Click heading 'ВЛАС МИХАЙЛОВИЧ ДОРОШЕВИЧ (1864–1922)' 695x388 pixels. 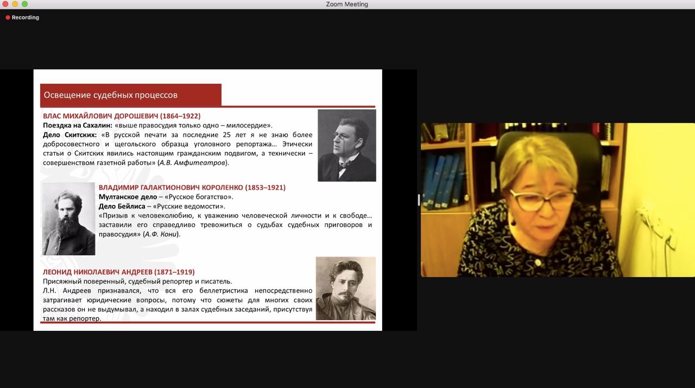[122, 116]
